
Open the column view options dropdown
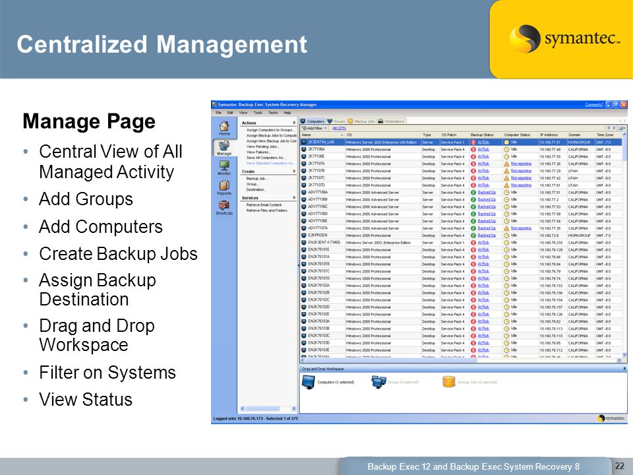click(621, 128)
